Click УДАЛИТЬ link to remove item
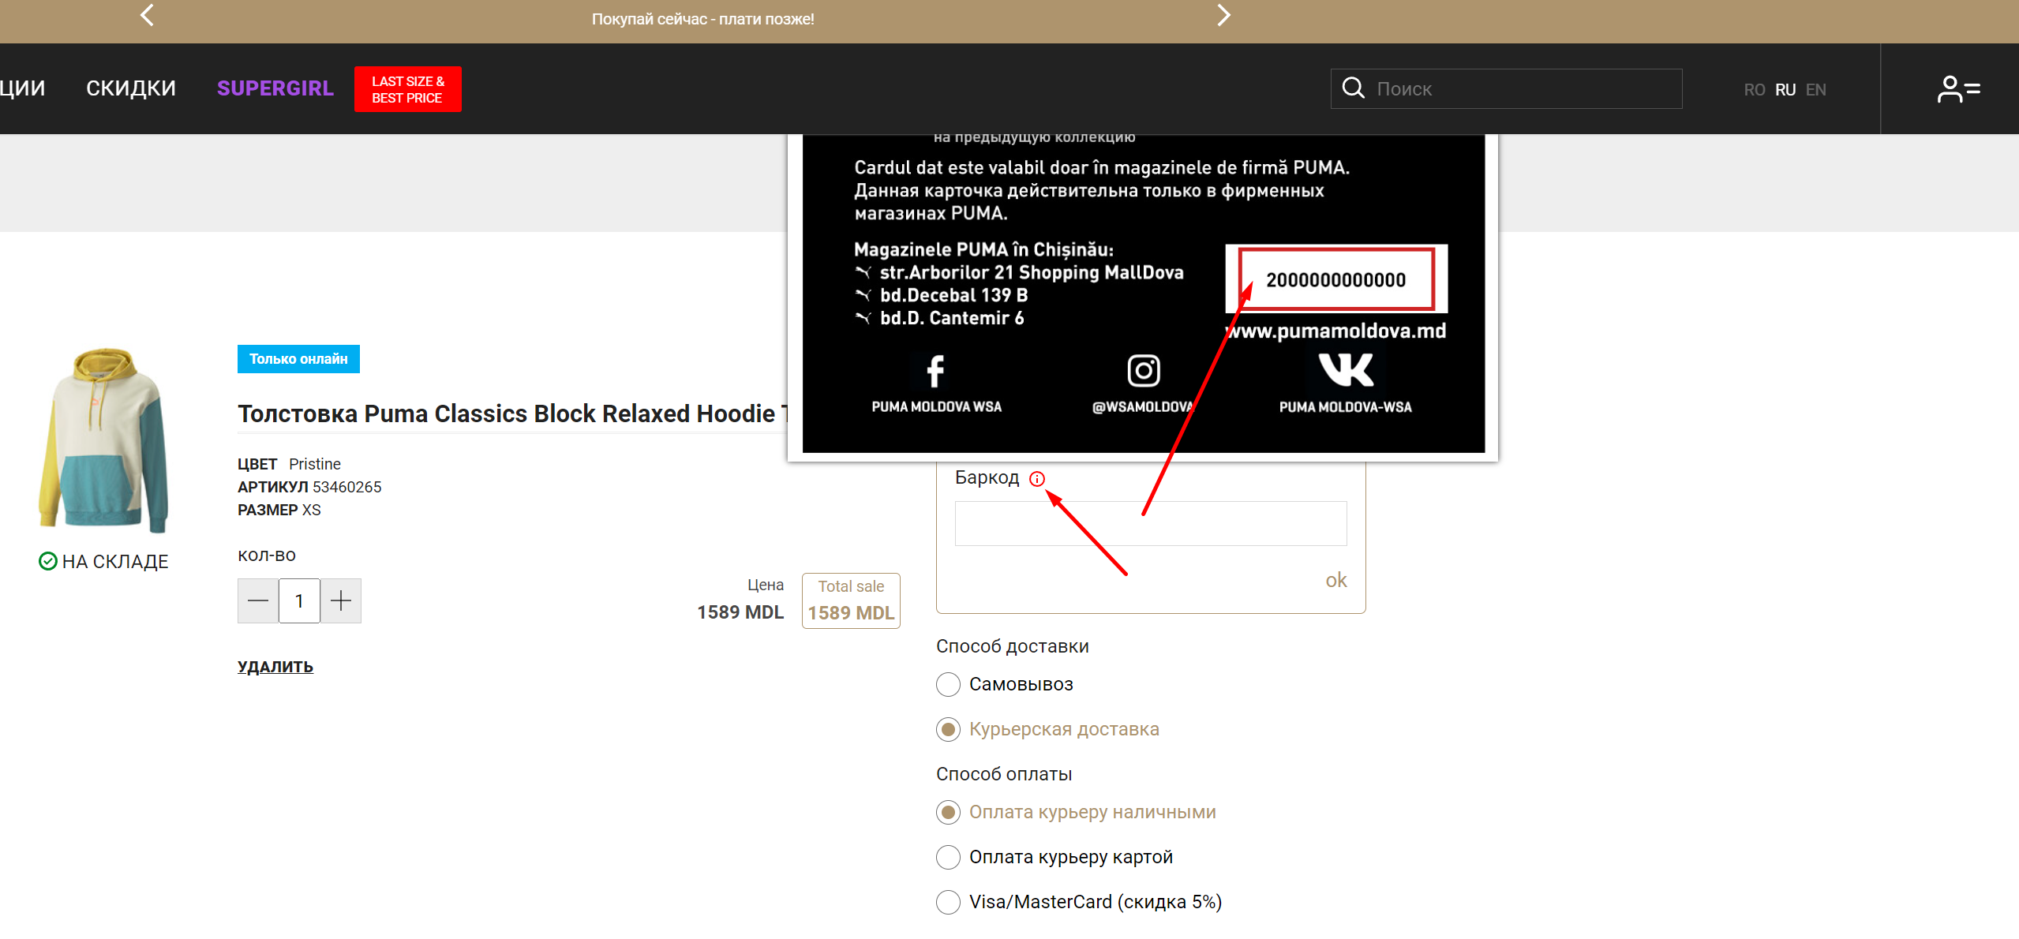This screenshot has width=2019, height=939. [274, 666]
